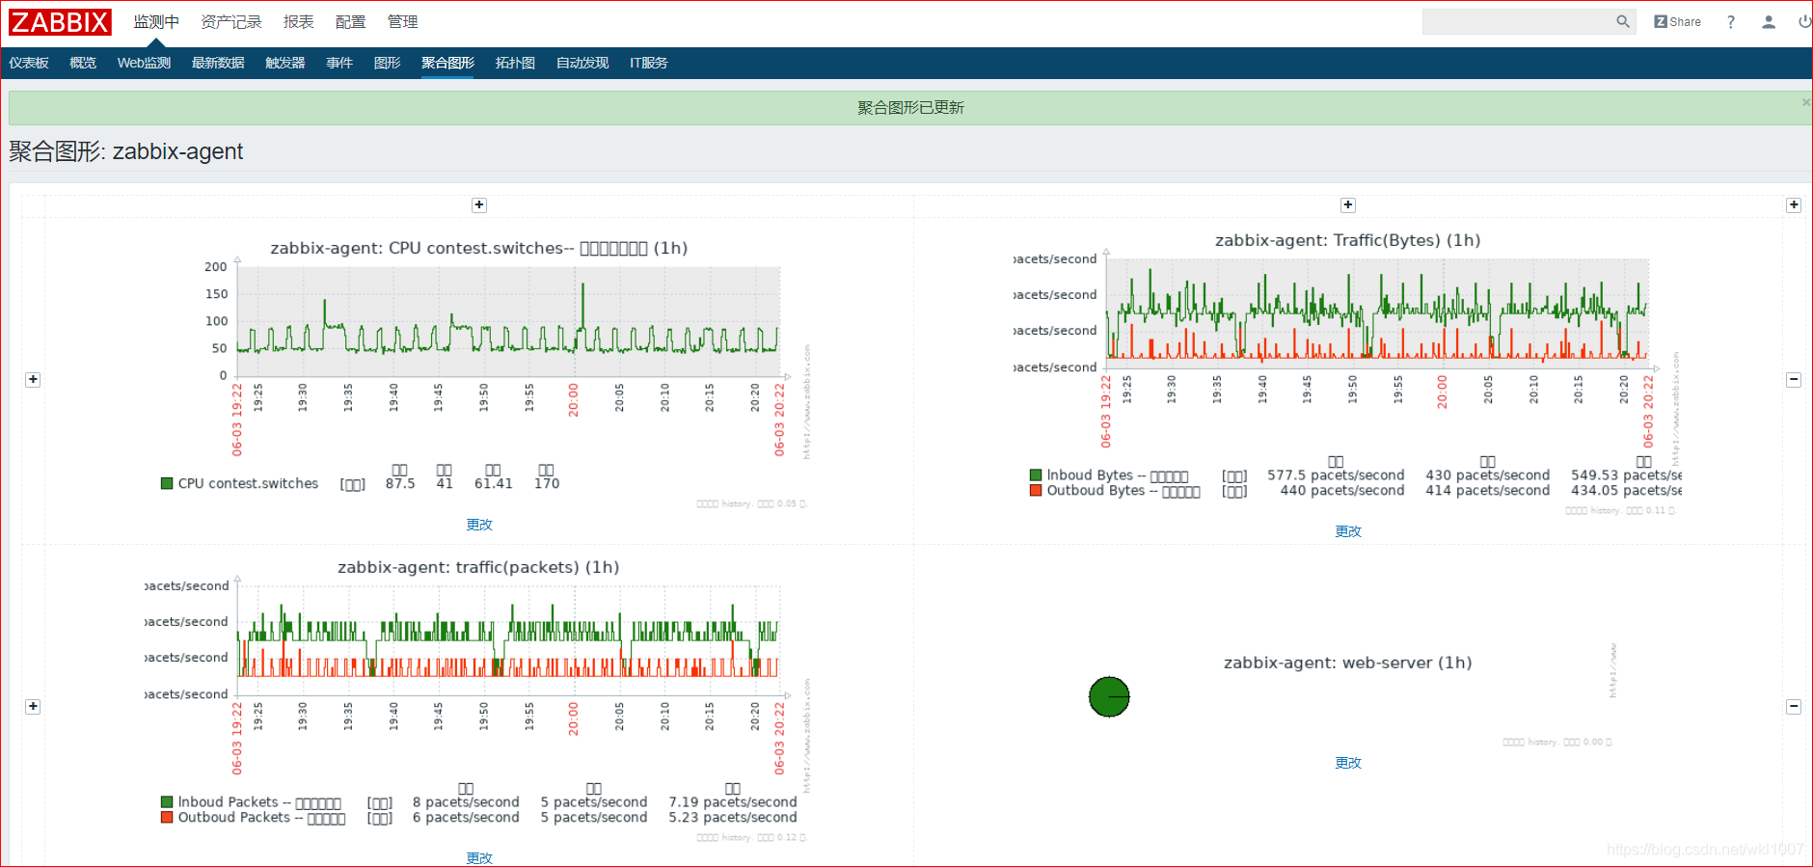Open the 管理 main menu
The width and height of the screenshot is (1813, 867).
click(403, 21)
